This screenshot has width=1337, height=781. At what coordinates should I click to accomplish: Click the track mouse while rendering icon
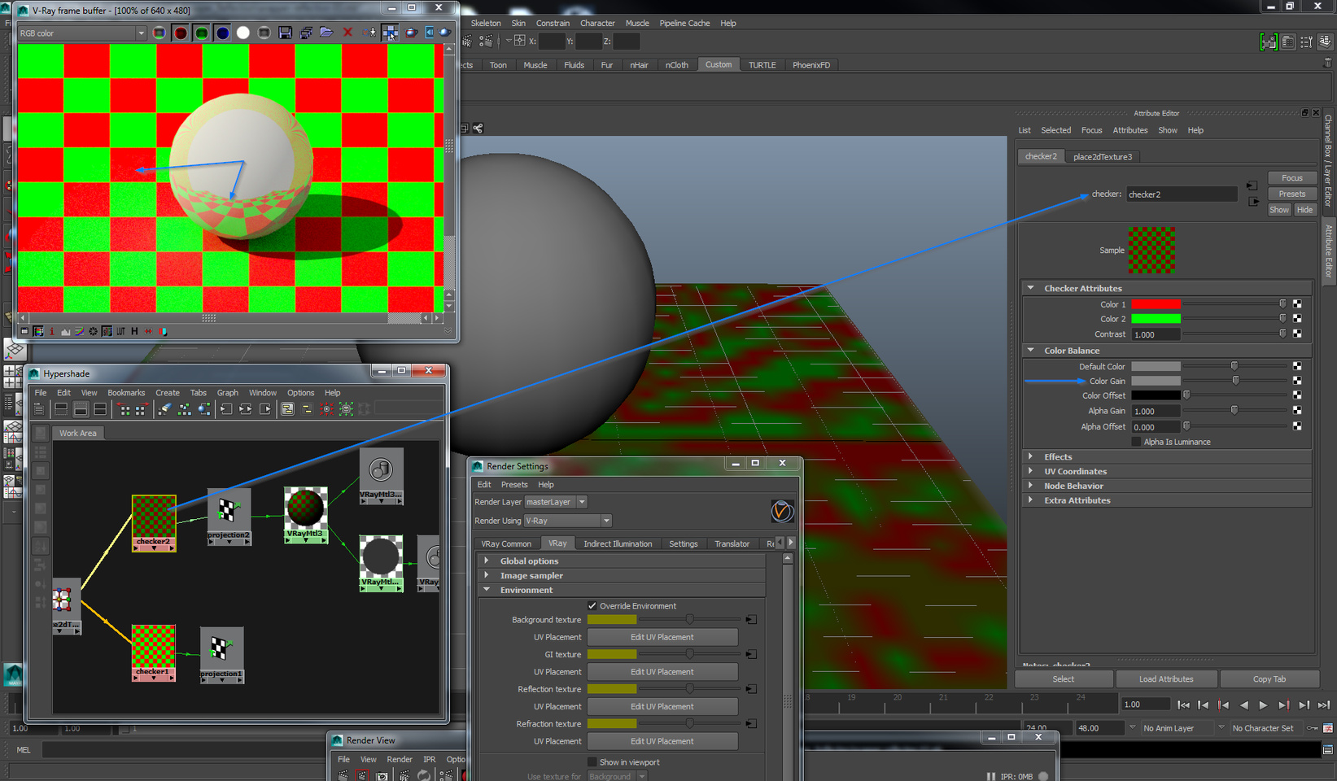click(390, 33)
